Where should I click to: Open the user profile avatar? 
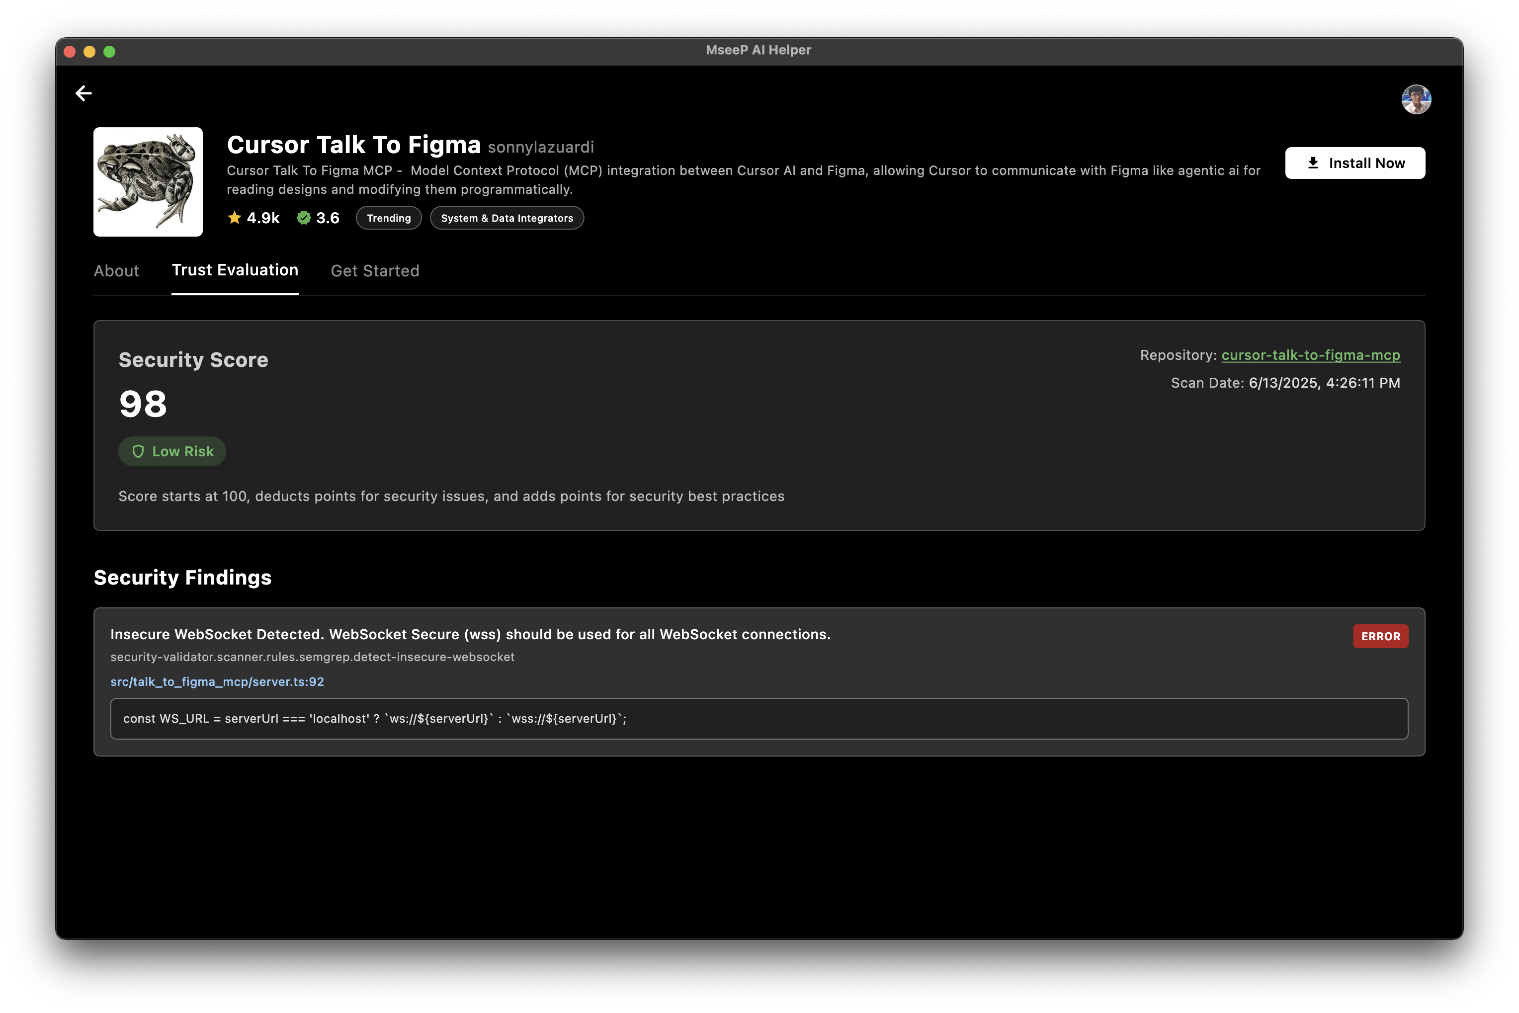pyautogui.click(x=1416, y=99)
